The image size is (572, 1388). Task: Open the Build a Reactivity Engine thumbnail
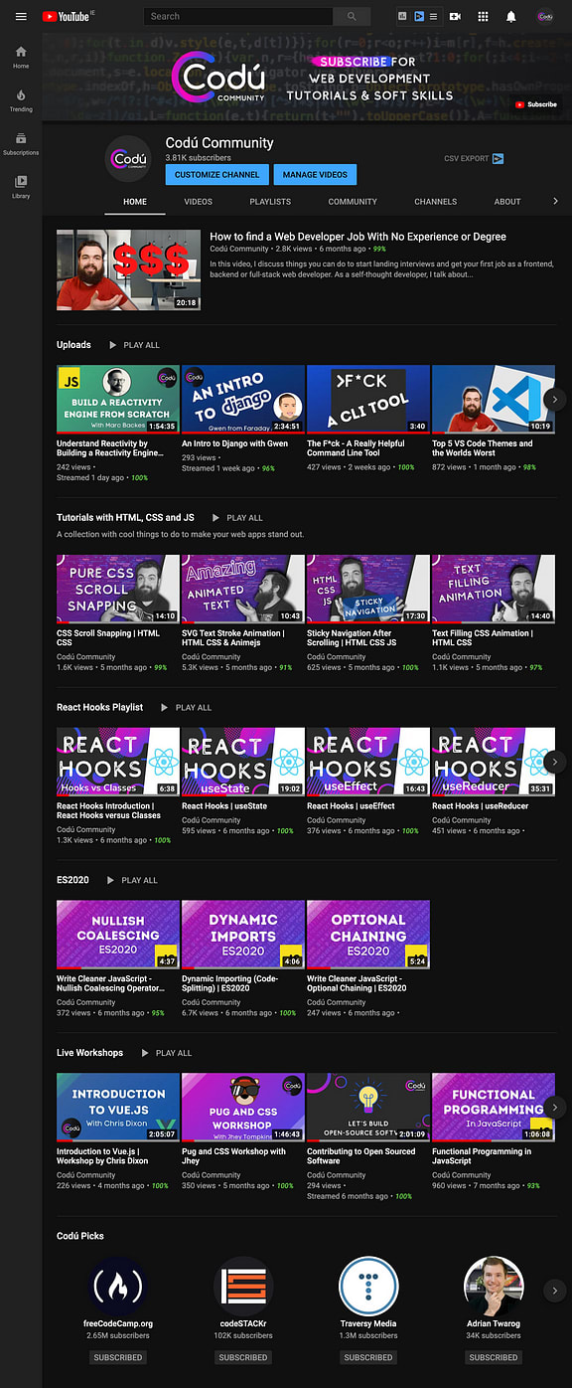coord(118,399)
